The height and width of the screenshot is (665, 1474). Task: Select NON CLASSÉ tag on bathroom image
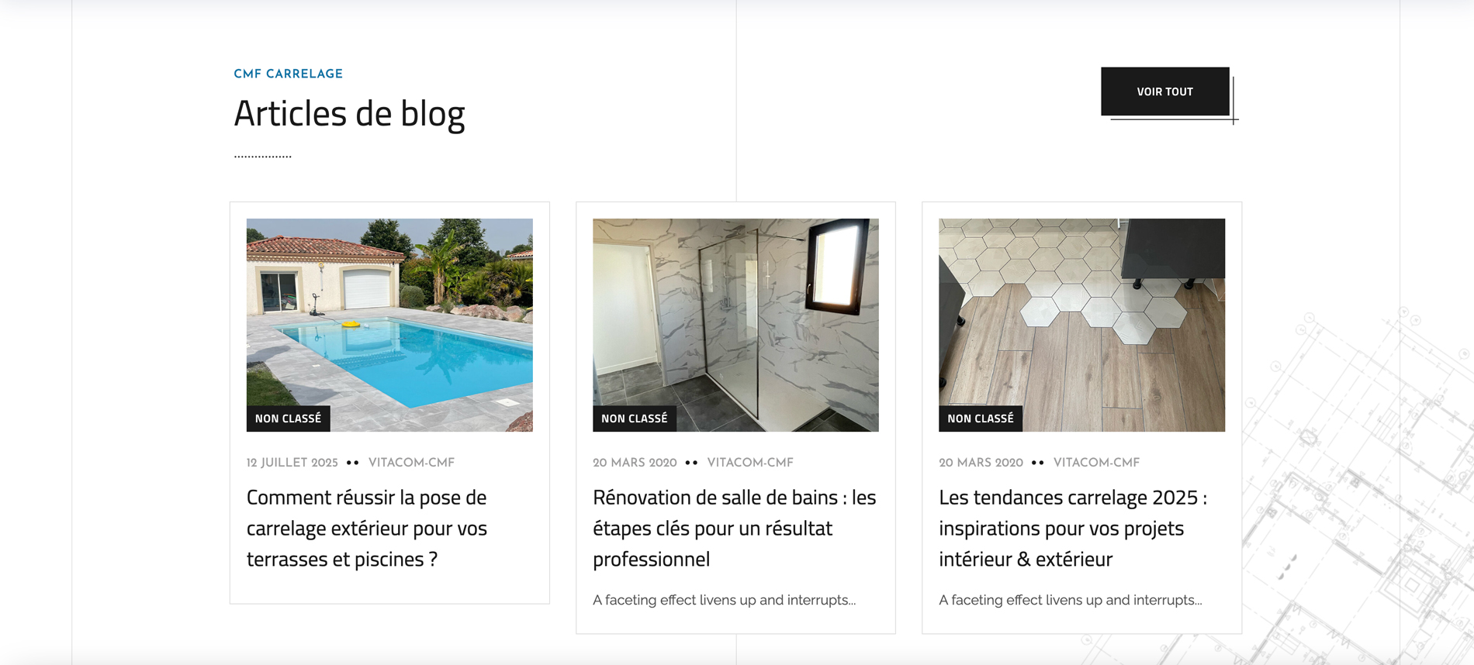[x=634, y=419]
